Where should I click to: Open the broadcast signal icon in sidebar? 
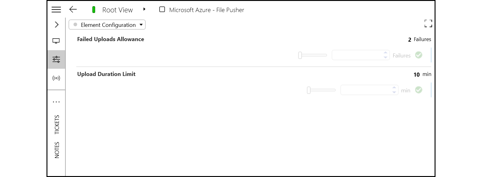(56, 78)
